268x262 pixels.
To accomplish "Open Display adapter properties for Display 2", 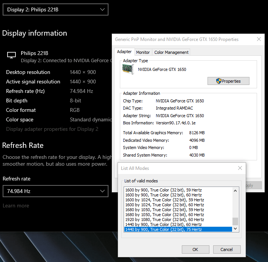I will point(52,129).
